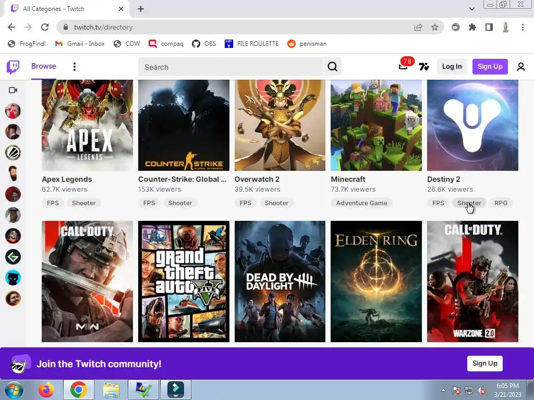Viewport: 534px width, 400px height.
Task: Click in the Twitch Search field
Action: (x=230, y=67)
